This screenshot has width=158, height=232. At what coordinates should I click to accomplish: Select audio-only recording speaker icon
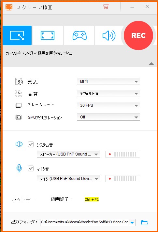pyautogui.click(x=109, y=35)
